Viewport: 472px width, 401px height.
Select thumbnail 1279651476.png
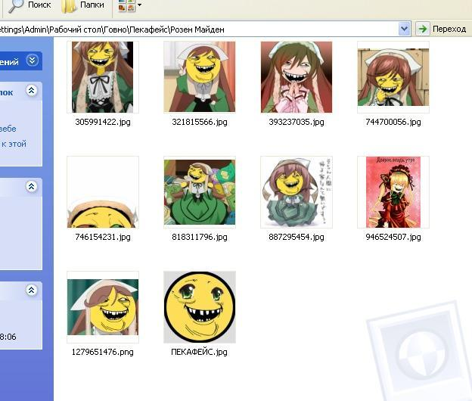103,307
